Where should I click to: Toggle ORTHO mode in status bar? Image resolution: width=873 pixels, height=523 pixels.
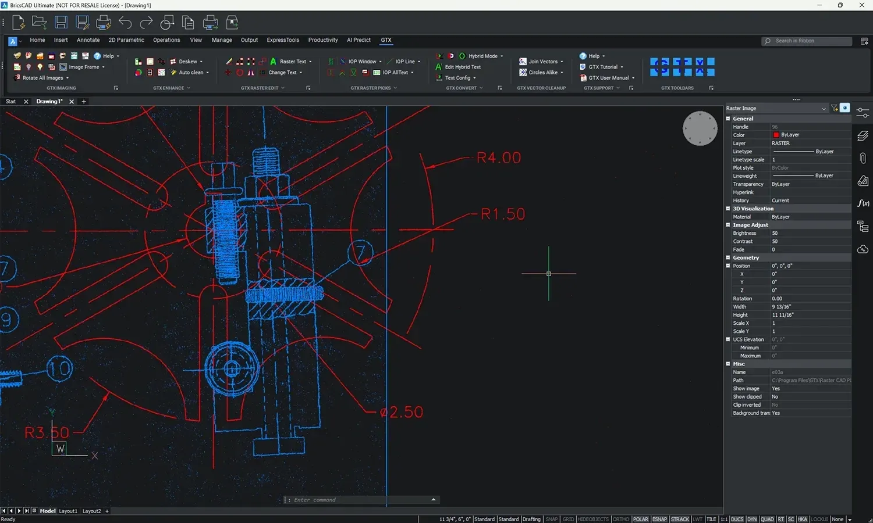[621, 519]
